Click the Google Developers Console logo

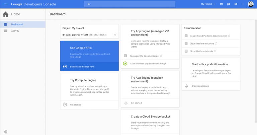click(33, 4)
